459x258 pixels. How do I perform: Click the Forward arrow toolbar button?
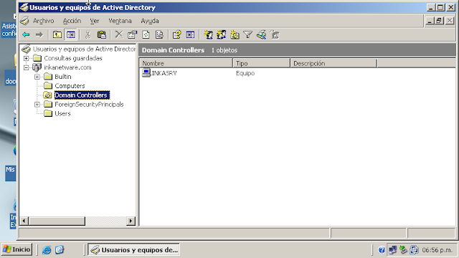39,35
